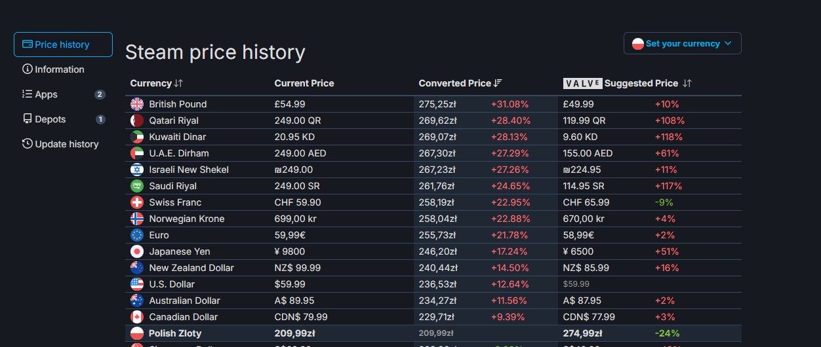The width and height of the screenshot is (821, 347).
Task: Click the Australian Dollar flag icon
Action: [137, 301]
